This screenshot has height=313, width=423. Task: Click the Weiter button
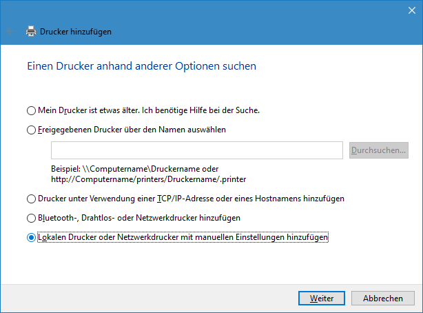pos(322,298)
